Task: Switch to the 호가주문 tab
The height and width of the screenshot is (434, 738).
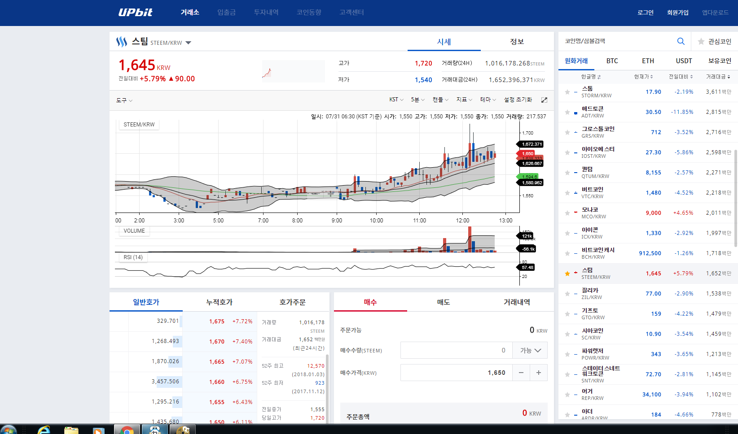Action: [292, 302]
